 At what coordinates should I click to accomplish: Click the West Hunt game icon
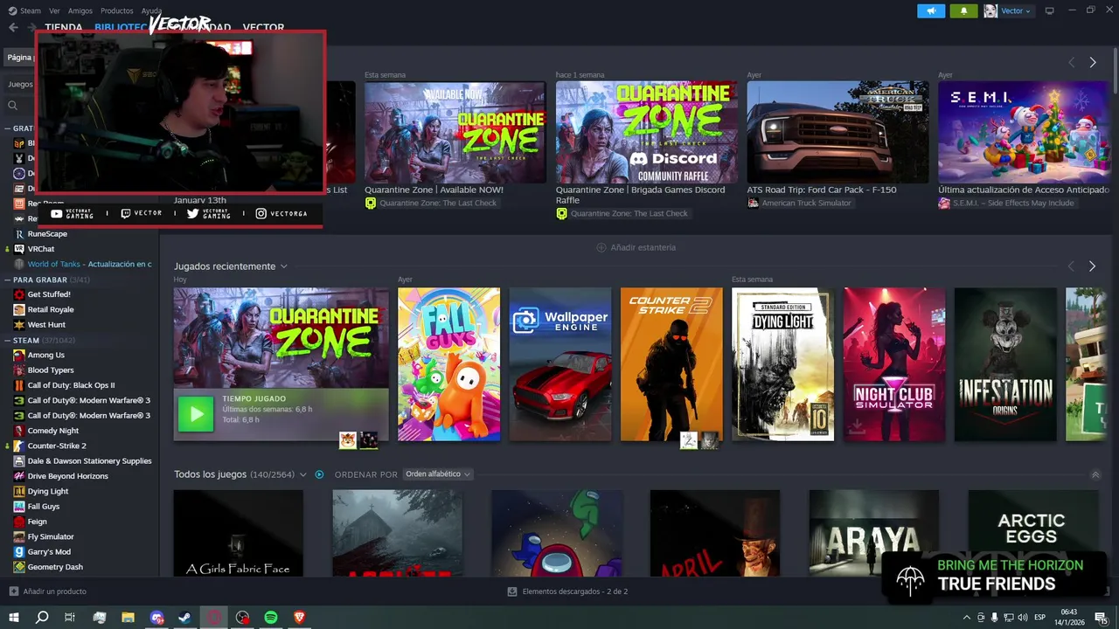[x=19, y=325]
